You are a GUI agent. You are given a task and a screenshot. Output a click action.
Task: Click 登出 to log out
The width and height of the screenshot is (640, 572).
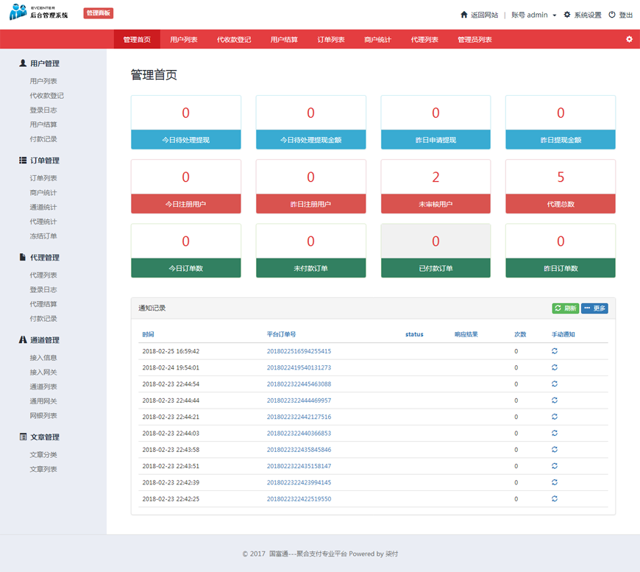click(626, 15)
